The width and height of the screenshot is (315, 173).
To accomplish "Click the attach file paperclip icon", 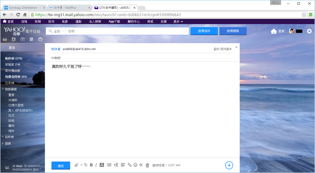I will coord(76,165).
